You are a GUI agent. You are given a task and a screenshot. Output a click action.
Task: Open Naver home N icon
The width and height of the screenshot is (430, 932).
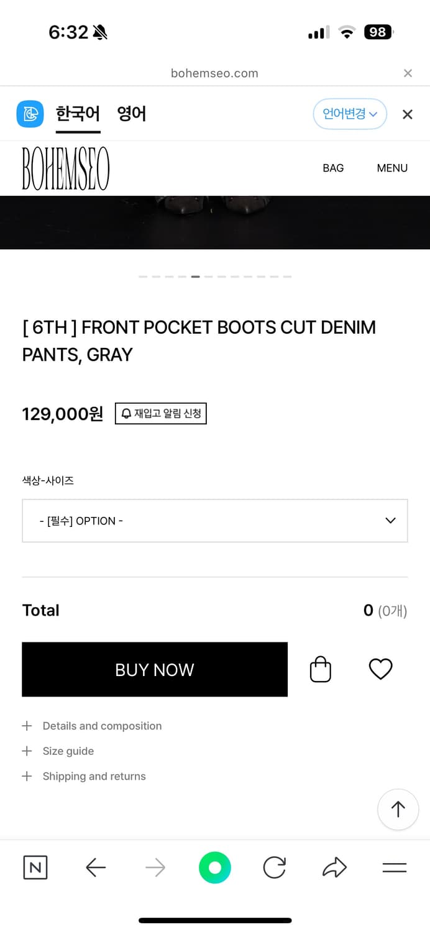[35, 867]
